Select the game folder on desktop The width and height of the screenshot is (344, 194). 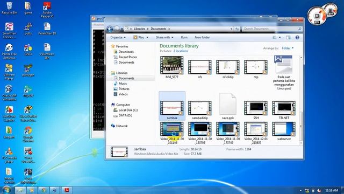tap(28, 8)
